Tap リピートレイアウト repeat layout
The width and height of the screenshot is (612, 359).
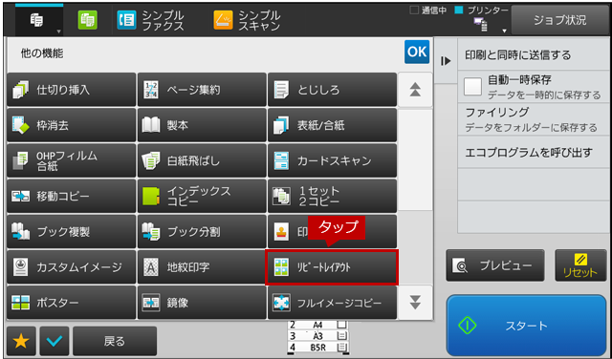(x=332, y=267)
